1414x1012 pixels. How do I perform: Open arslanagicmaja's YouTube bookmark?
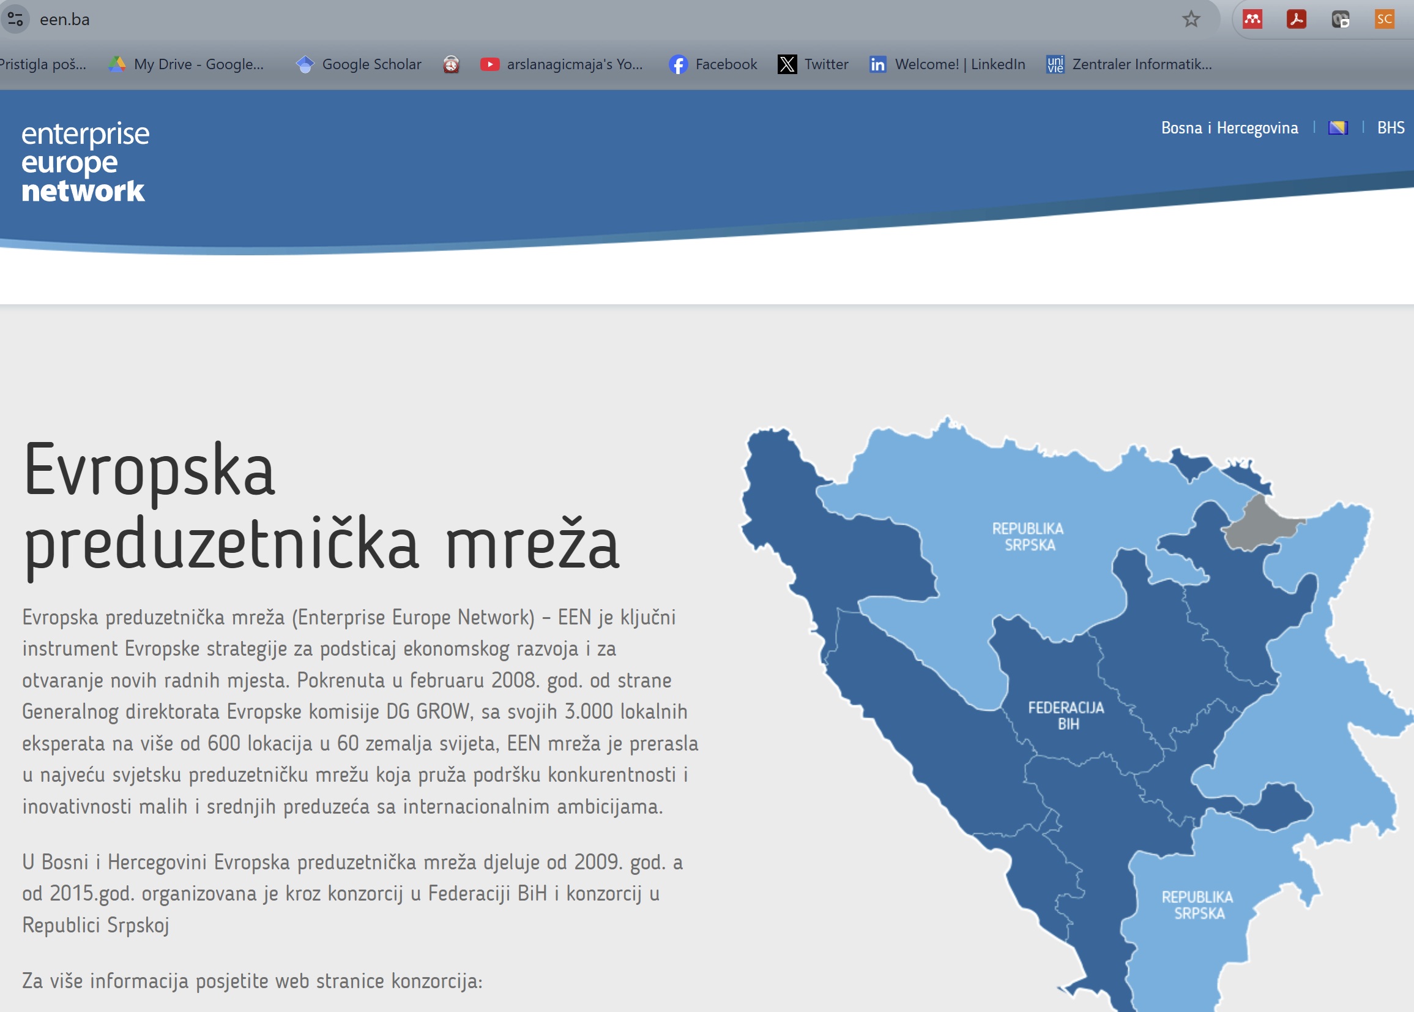[562, 64]
